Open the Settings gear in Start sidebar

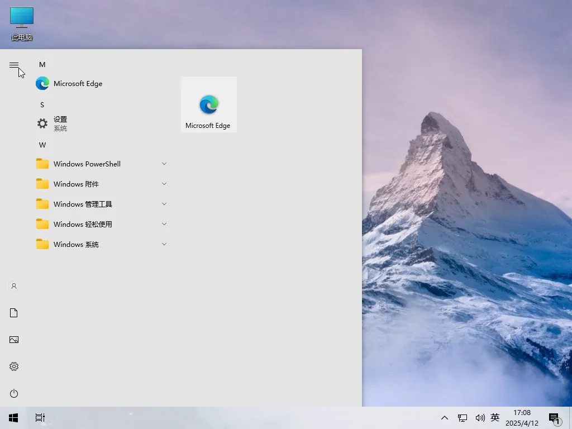click(13, 366)
